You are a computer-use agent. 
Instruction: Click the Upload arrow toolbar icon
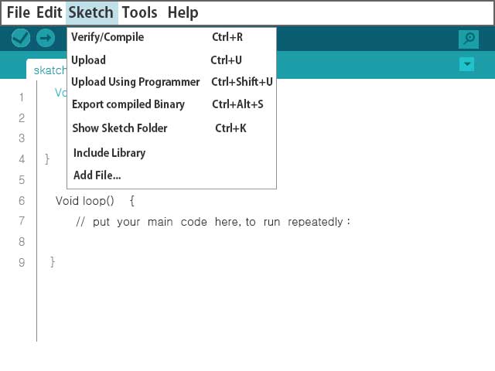(x=46, y=38)
